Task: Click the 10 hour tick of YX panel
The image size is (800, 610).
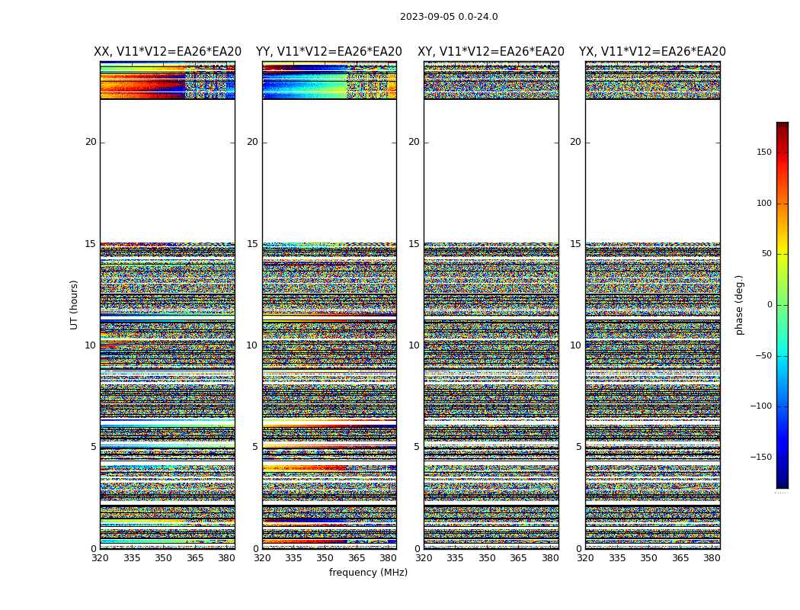Action: 575,345
